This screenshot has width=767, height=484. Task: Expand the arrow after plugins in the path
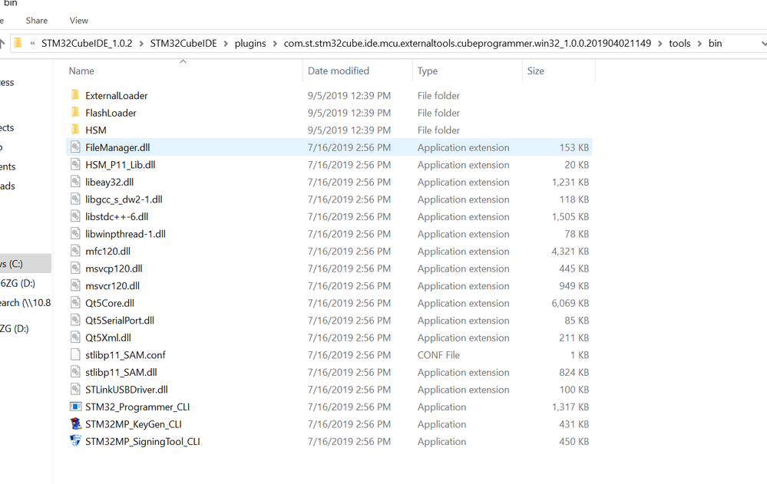tap(275, 44)
